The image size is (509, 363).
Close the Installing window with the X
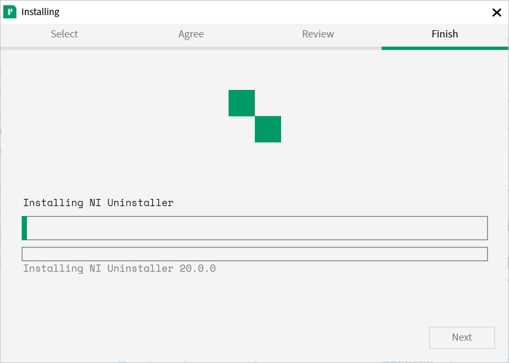click(497, 12)
